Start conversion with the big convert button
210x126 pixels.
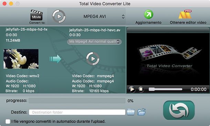pos(179,111)
